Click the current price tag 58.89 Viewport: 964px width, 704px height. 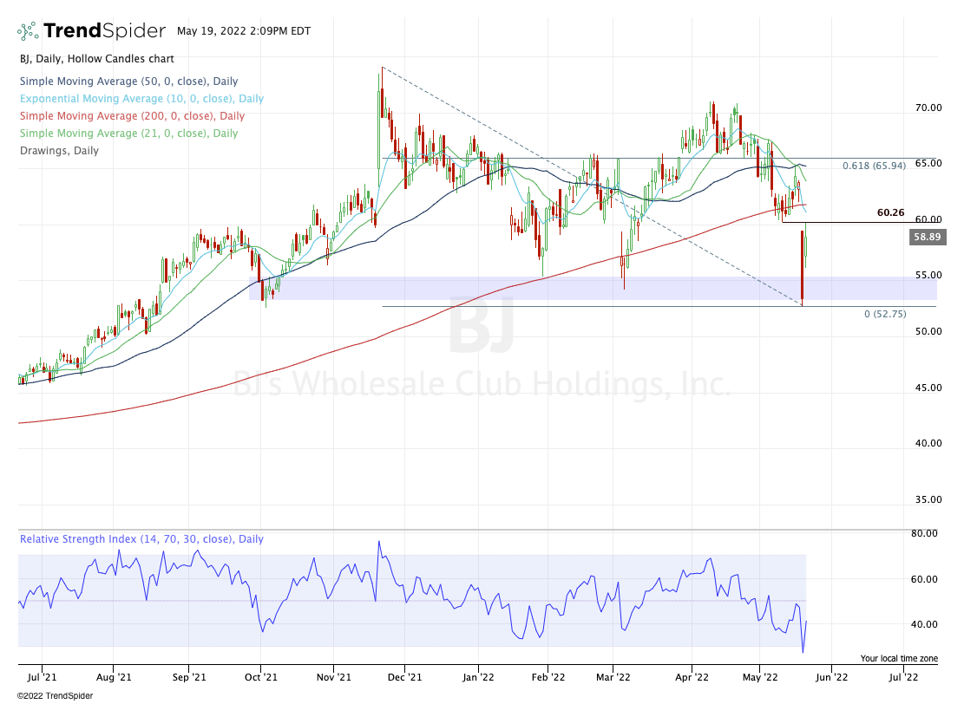click(927, 237)
